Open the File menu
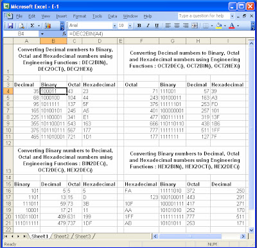The width and height of the screenshot is (257, 248). 19,16
